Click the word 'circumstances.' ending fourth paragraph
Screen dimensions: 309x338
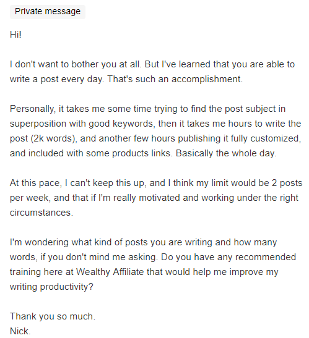click(x=41, y=213)
